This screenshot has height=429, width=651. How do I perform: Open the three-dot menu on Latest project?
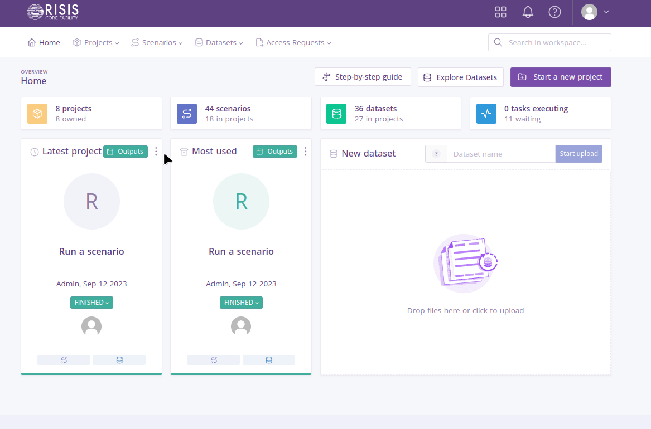tap(156, 152)
